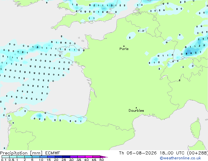Pick the magenta swatch between 40 and 45 mm
The width and height of the screenshot is (208, 161).
click(89, 157)
